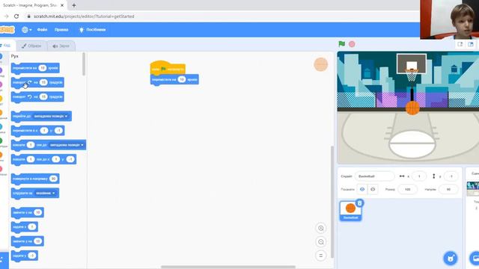Select the blue Motion category circle
This screenshot has width=479, height=269.
tap(1, 57)
